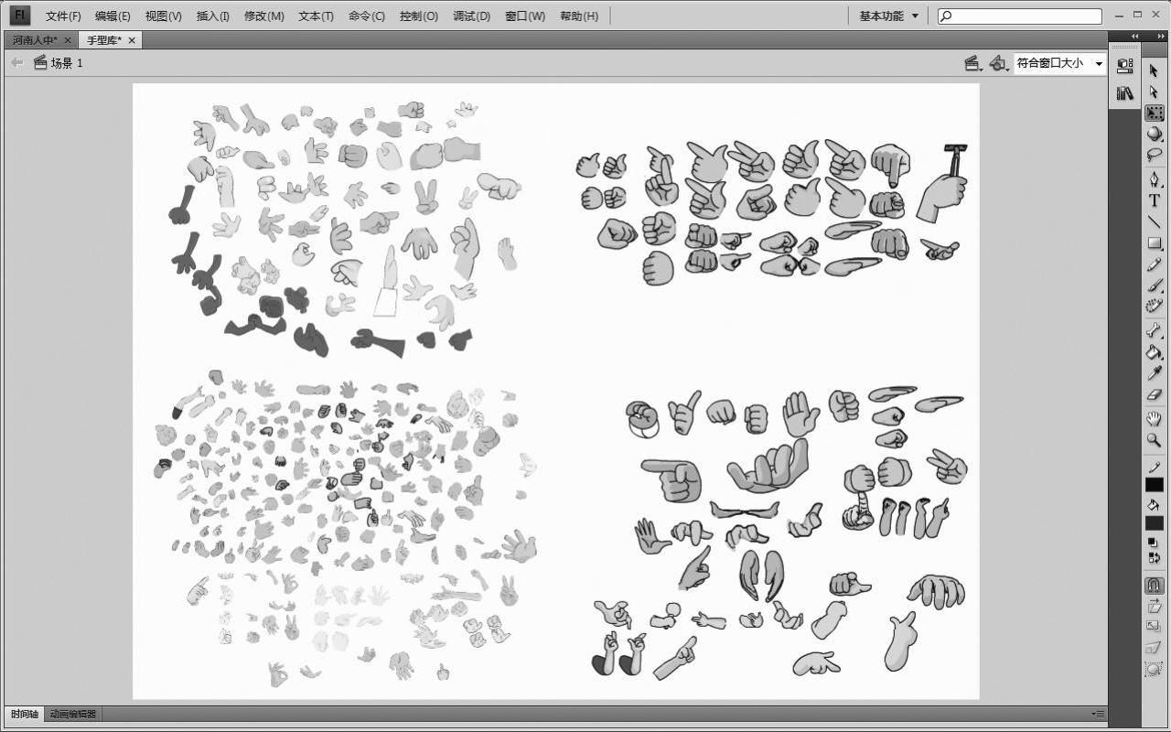Click the fill color bucket icon
Image resolution: width=1171 pixels, height=732 pixels.
click(1154, 505)
